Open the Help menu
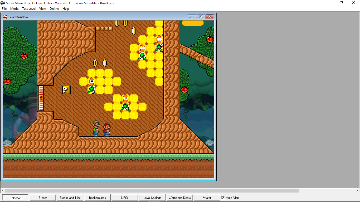360x202 pixels. [66, 9]
